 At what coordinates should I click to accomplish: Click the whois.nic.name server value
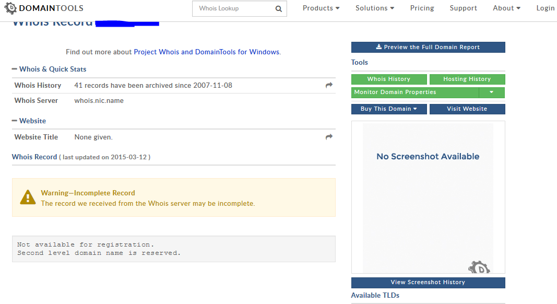click(99, 101)
